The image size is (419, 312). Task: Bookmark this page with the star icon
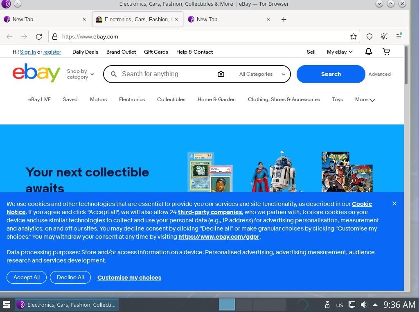(353, 36)
